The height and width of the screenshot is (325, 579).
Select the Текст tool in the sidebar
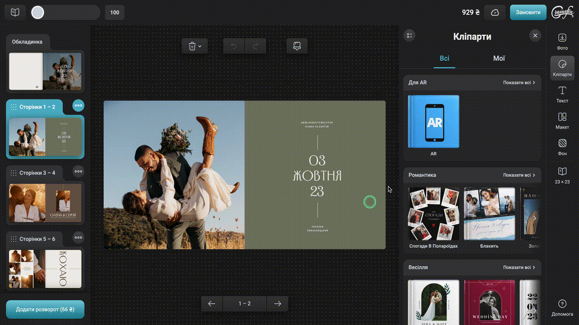tap(562, 94)
